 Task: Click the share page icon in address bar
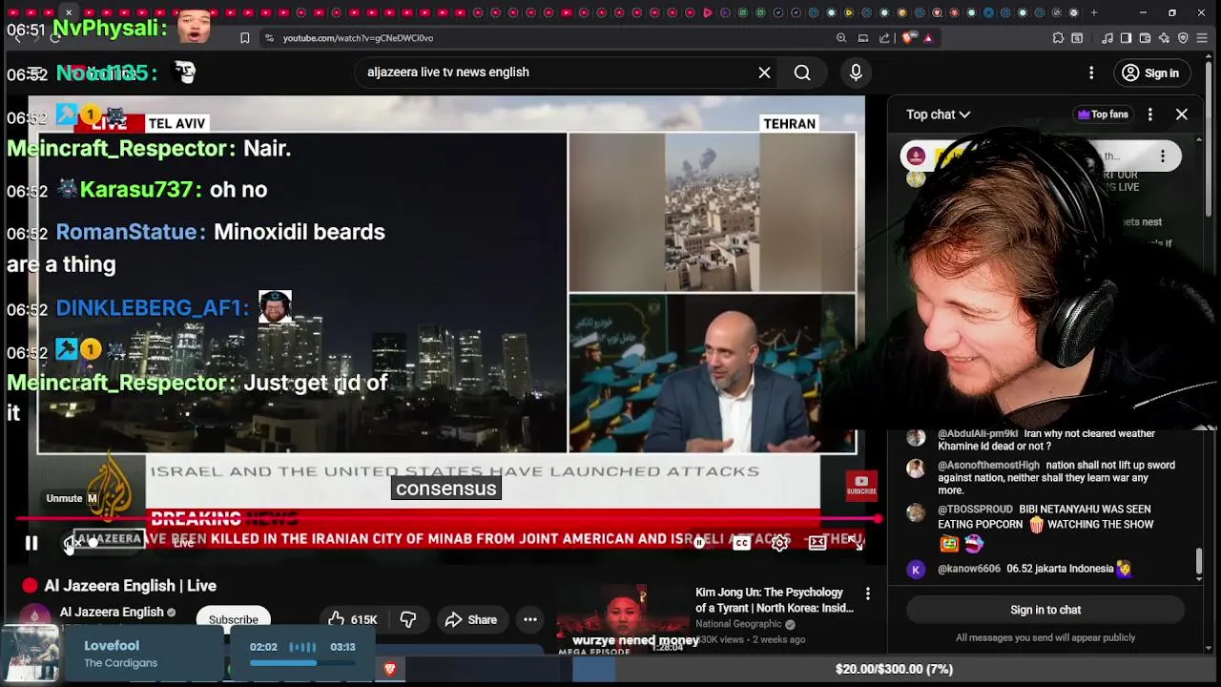coord(884,38)
